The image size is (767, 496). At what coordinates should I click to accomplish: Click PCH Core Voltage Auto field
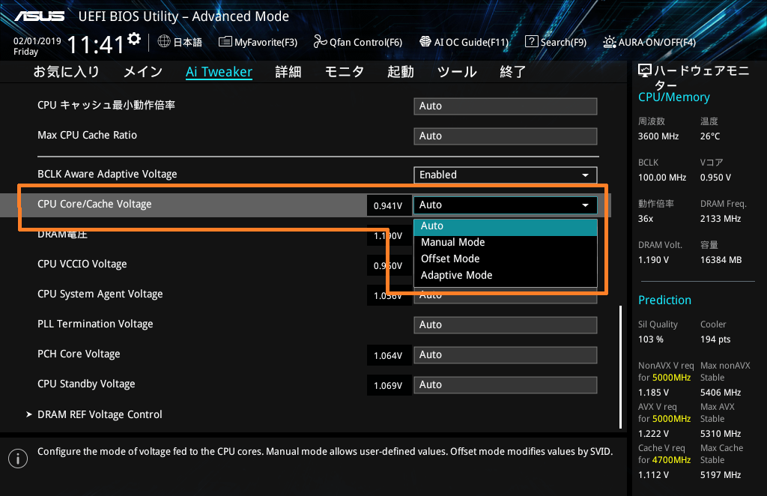(506, 354)
